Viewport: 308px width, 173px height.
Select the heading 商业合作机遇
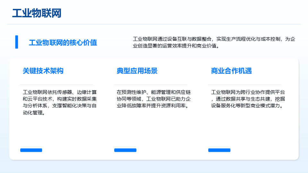231,71
